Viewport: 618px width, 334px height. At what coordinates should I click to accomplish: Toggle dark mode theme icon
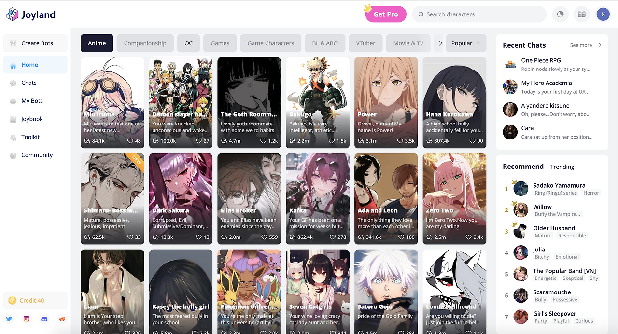(x=560, y=14)
